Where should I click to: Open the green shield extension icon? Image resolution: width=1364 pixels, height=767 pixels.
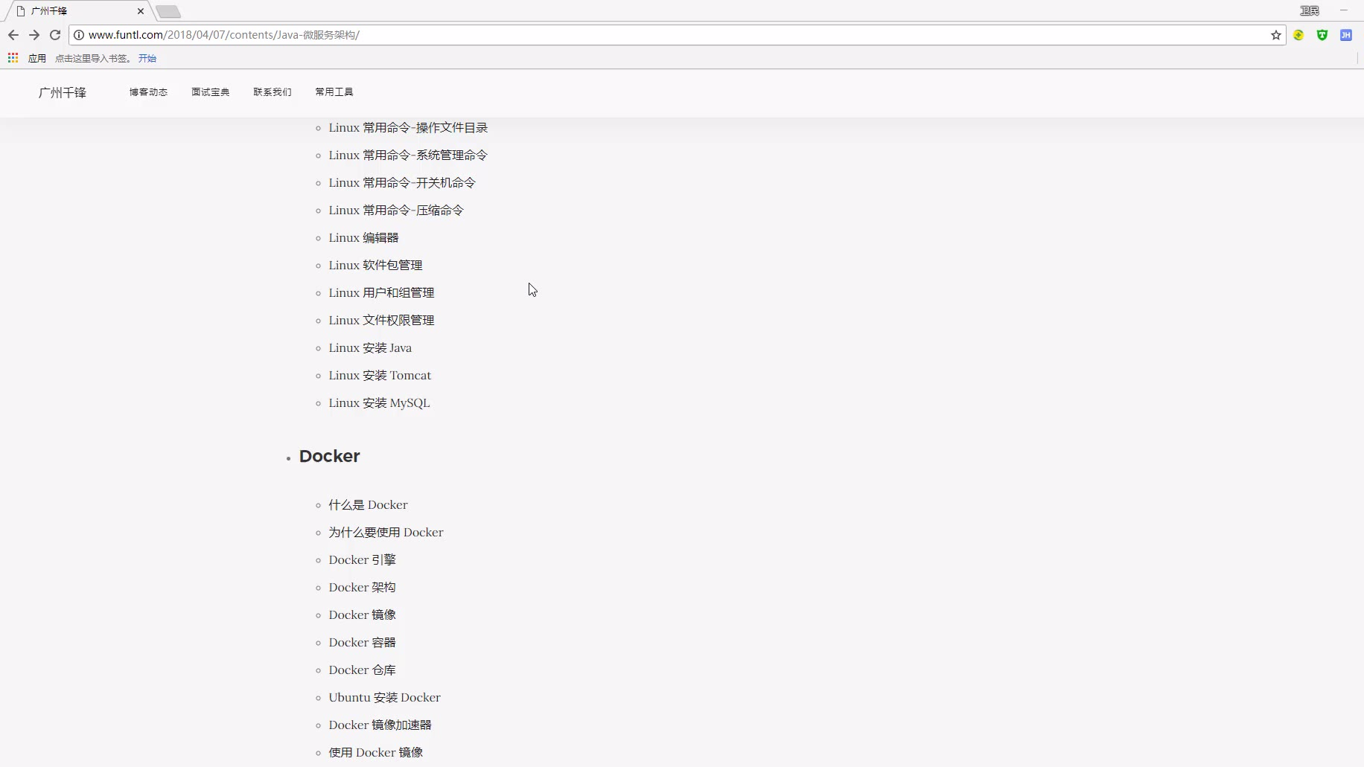[1322, 35]
